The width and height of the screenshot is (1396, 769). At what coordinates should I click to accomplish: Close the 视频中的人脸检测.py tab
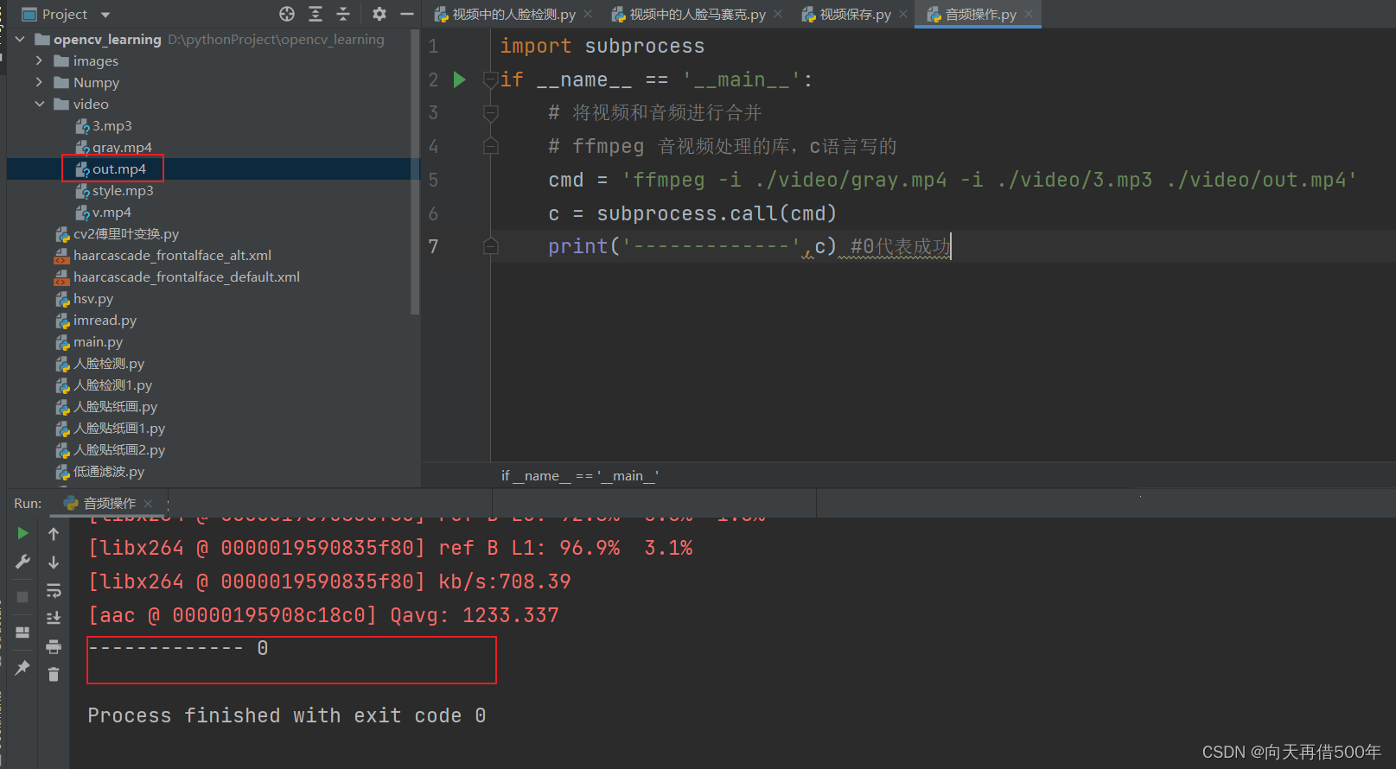pyautogui.click(x=588, y=14)
